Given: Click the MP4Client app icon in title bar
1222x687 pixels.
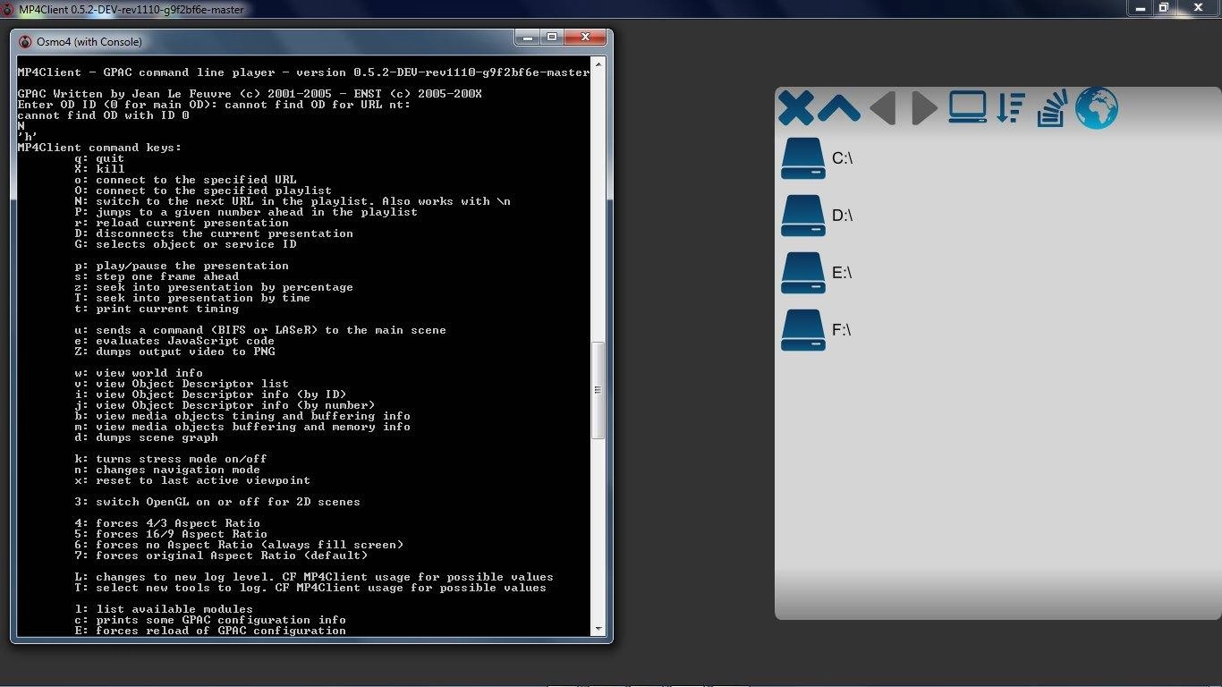Looking at the screenshot, I should [x=8, y=9].
